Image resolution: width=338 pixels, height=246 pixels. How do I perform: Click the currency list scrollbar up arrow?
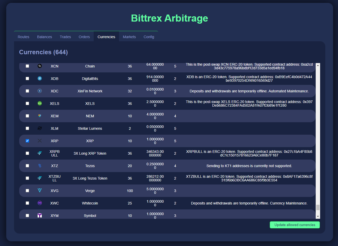(x=318, y=65)
